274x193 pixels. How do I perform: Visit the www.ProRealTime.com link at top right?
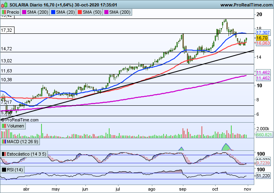coord(246,5)
